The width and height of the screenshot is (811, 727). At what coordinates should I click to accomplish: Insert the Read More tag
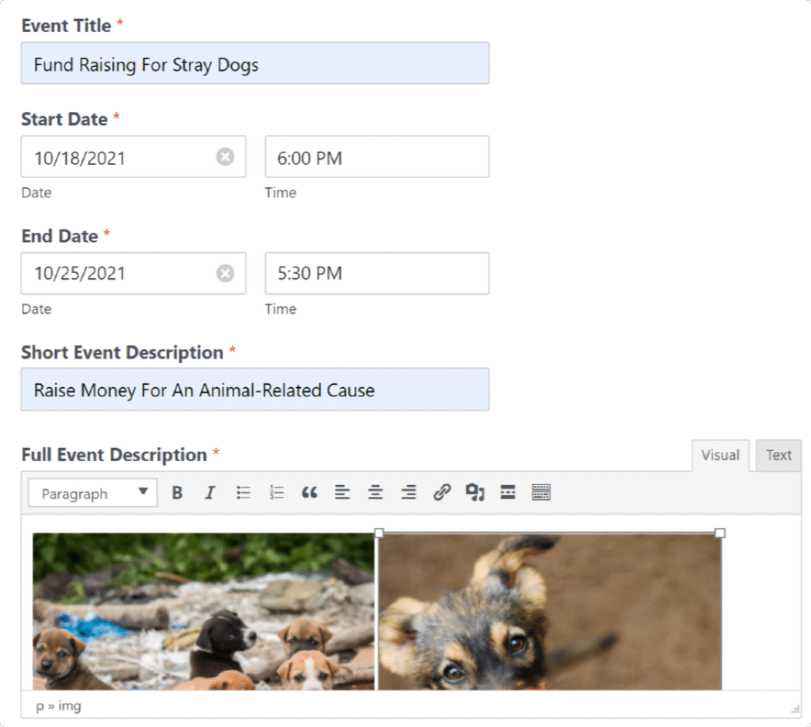(508, 492)
